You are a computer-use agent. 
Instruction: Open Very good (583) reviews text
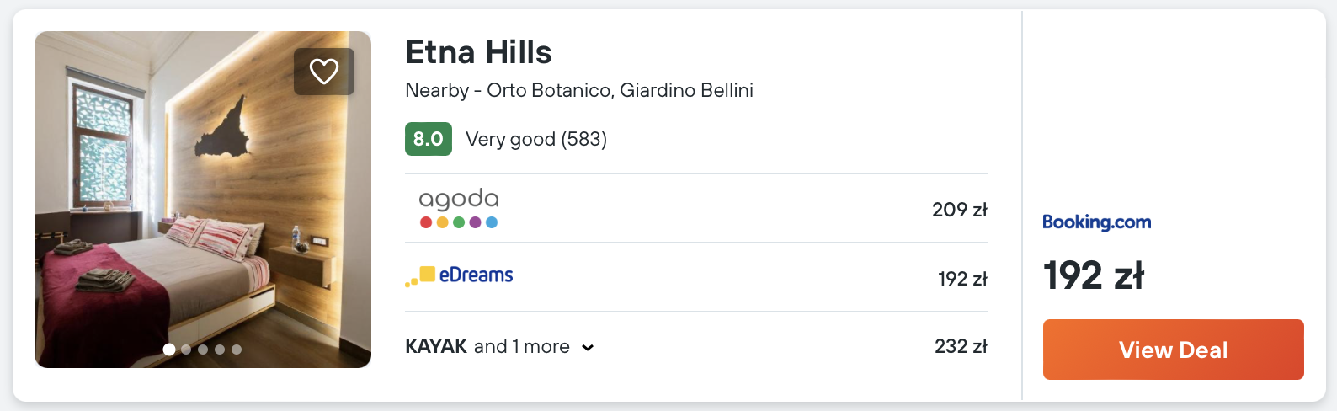535,139
